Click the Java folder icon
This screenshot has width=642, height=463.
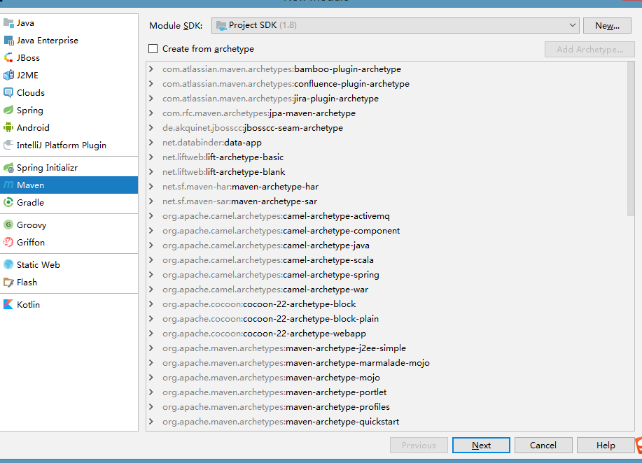pyautogui.click(x=8, y=23)
